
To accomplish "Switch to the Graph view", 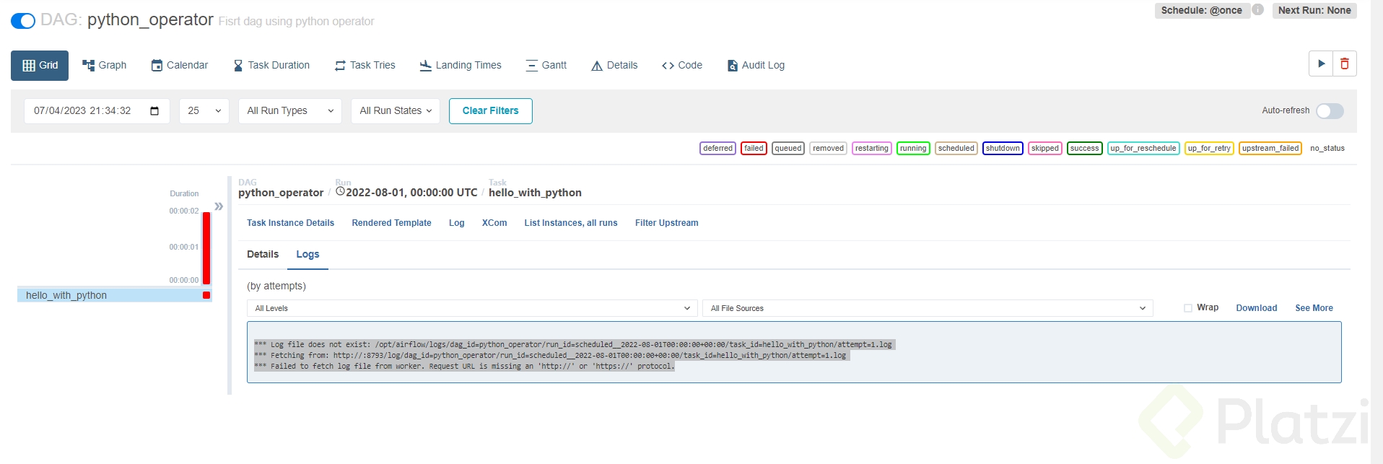I will (105, 66).
